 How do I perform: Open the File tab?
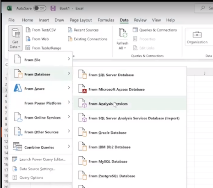pyautogui.click(x=11, y=20)
